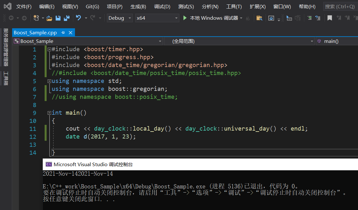This screenshot has height=210, width=358.
Task: Open the Undo history dropdown arrow
Action: tap(86, 18)
